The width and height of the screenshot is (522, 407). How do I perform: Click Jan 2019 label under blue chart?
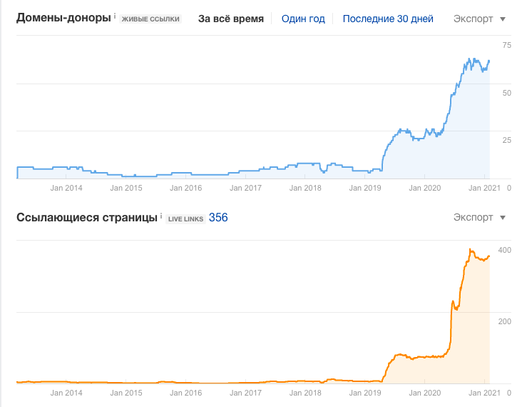[366, 189]
